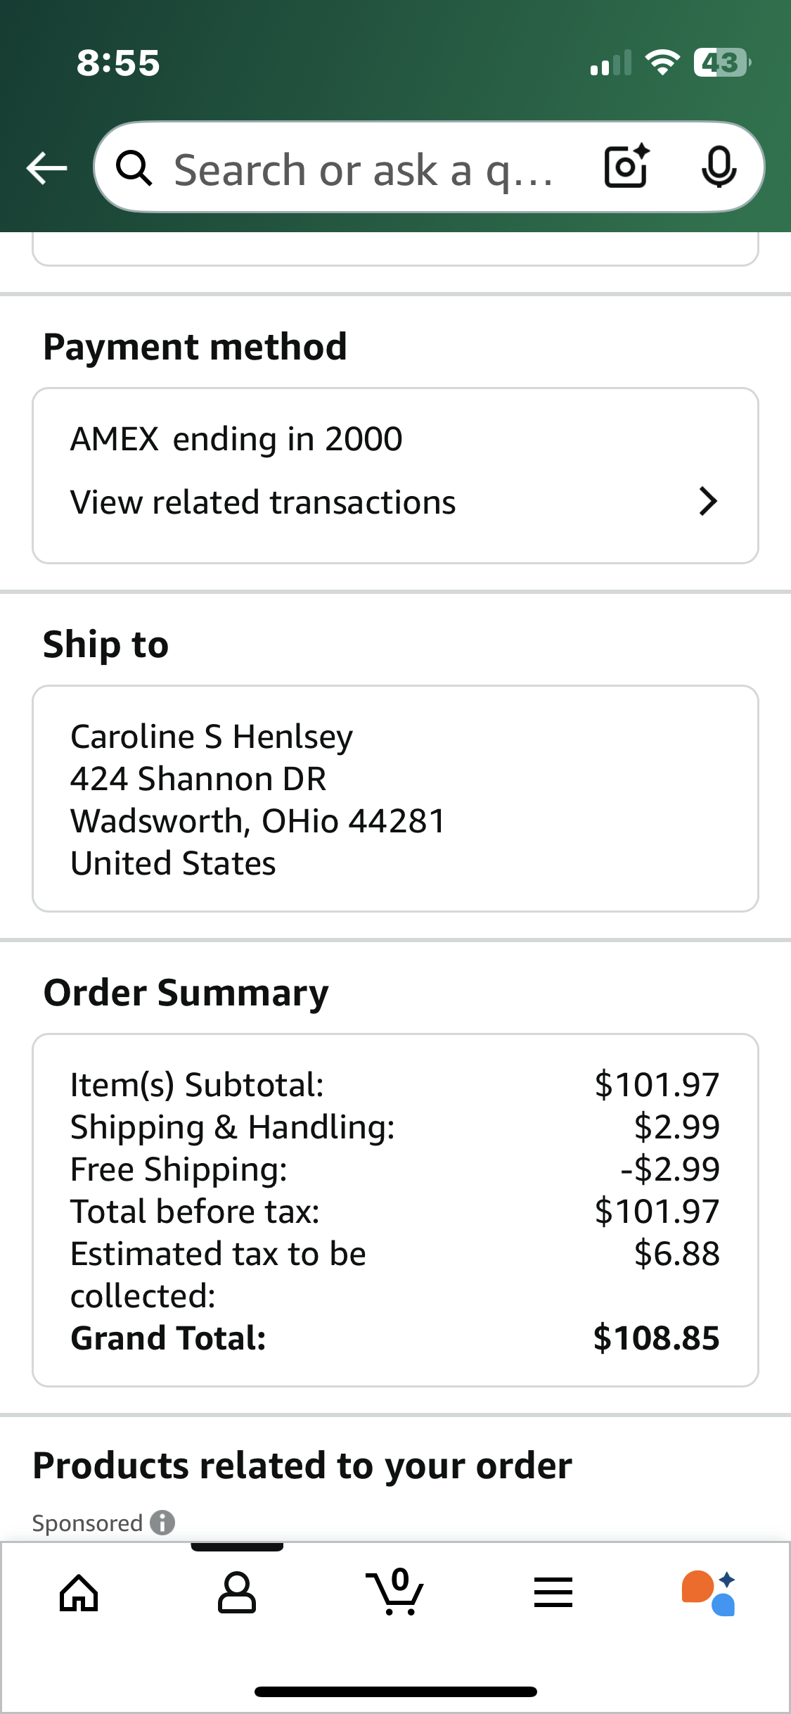Launch the Rufus AI assistant icon
Viewport: 791px width, 1714px height.
click(x=709, y=1593)
